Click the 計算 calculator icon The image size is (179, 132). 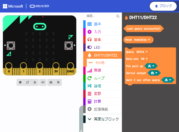(x=89, y=102)
